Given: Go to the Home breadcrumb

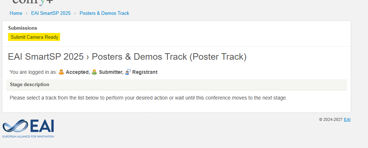Looking at the screenshot, I should [x=16, y=13].
